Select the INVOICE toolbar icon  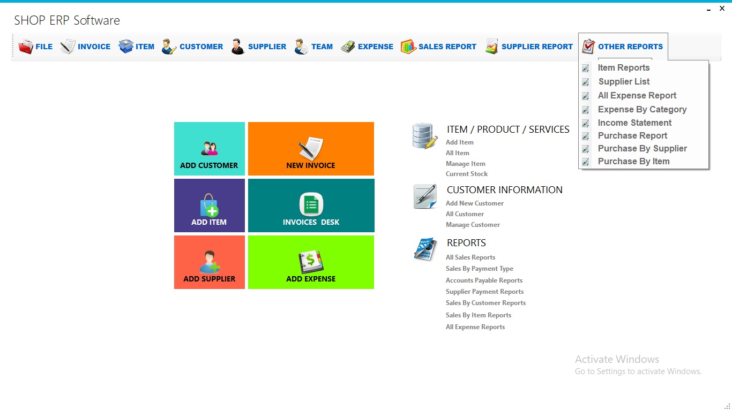point(68,46)
